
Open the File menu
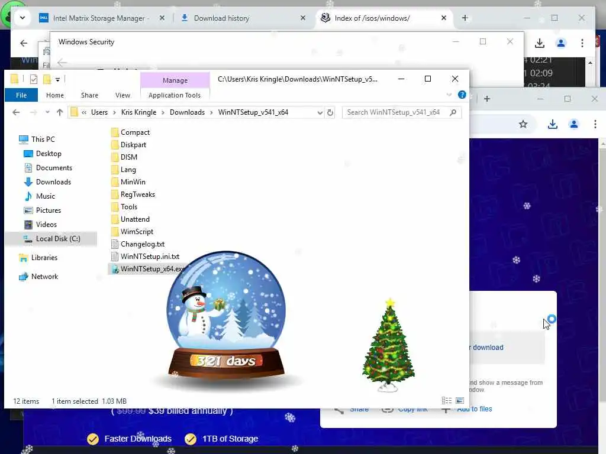(x=21, y=95)
